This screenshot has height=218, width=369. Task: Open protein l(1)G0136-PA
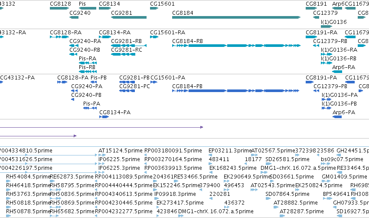pos(340,95)
